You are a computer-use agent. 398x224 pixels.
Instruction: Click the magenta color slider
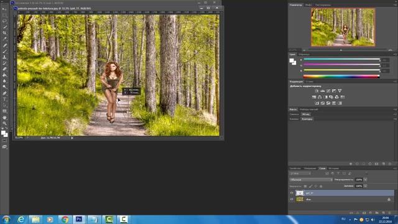(x=341, y=65)
